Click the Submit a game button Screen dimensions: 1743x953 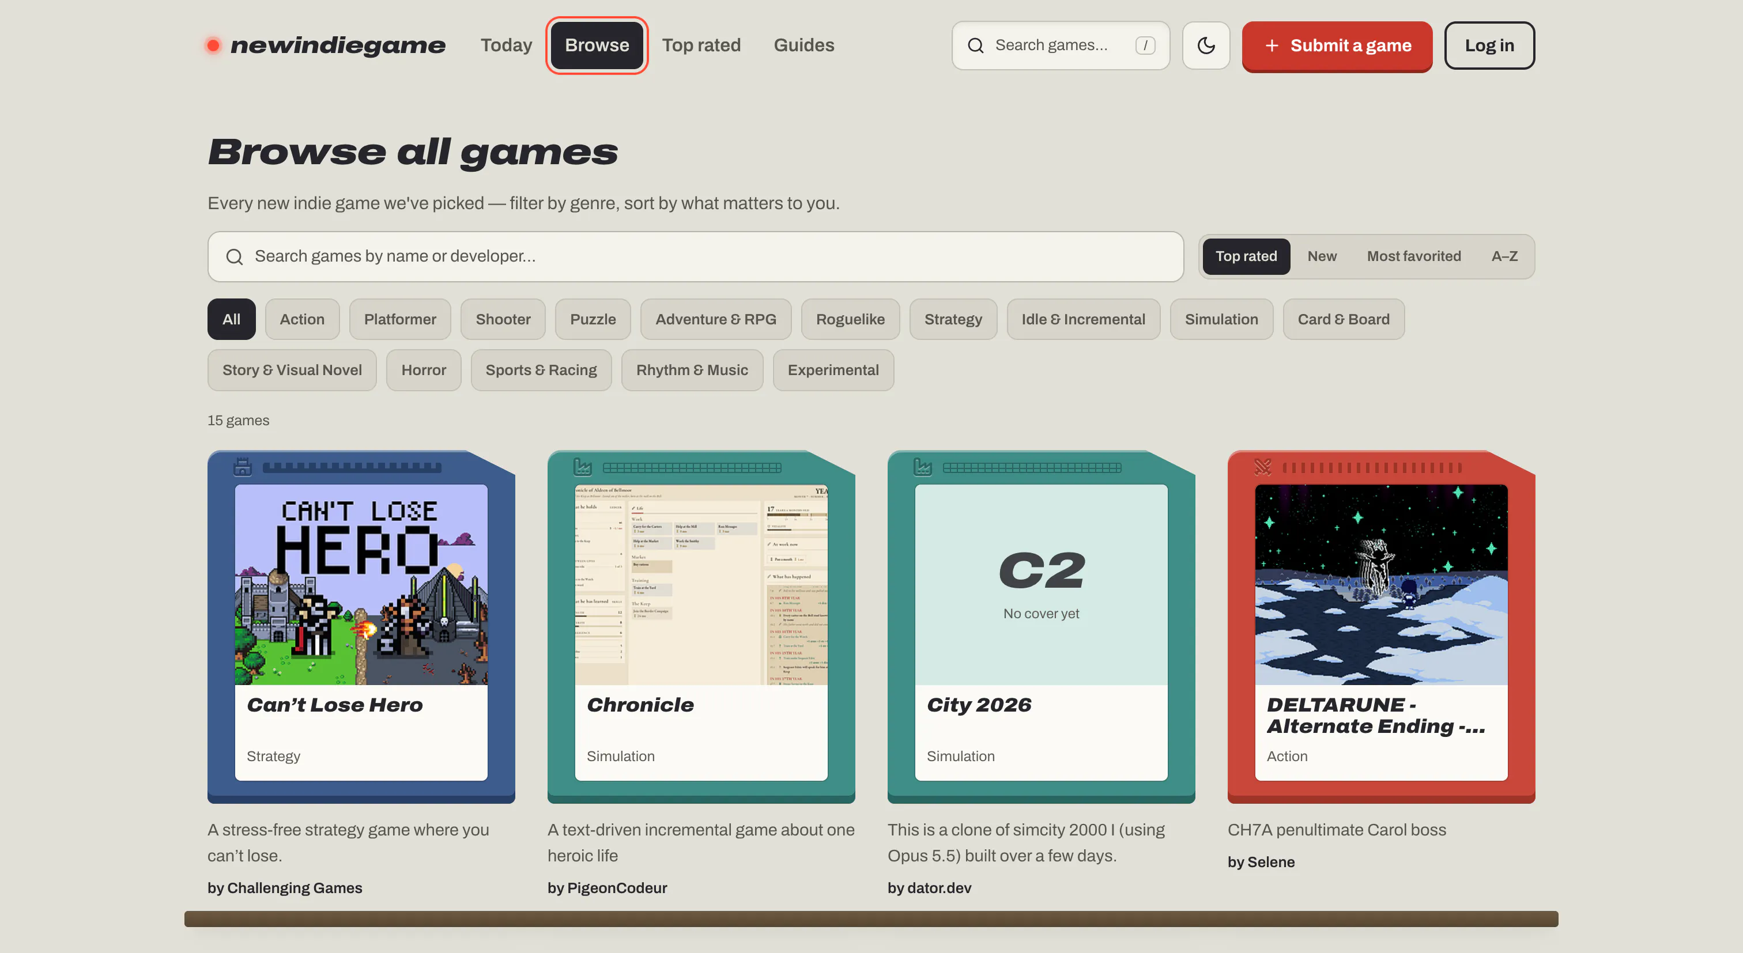(x=1336, y=46)
